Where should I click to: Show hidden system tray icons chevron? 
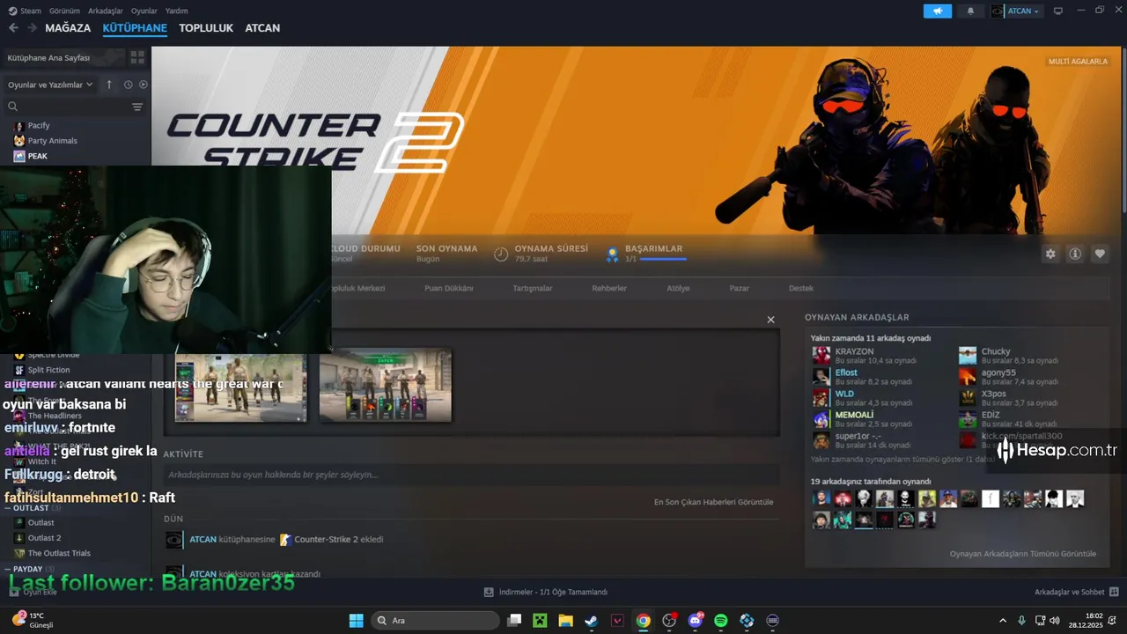coord(1002,621)
